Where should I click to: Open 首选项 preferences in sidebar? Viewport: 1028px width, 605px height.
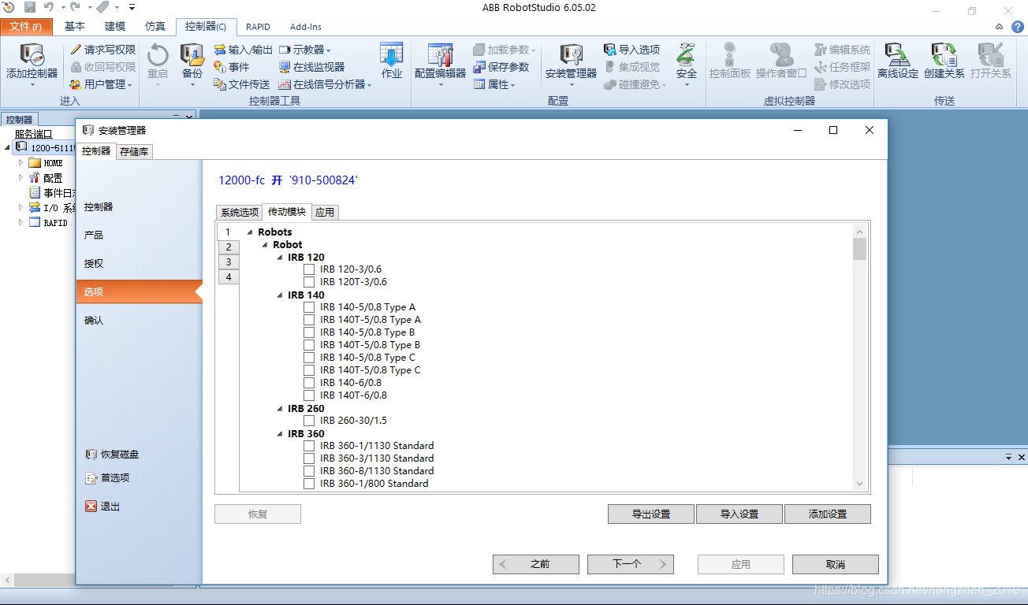[x=107, y=477]
